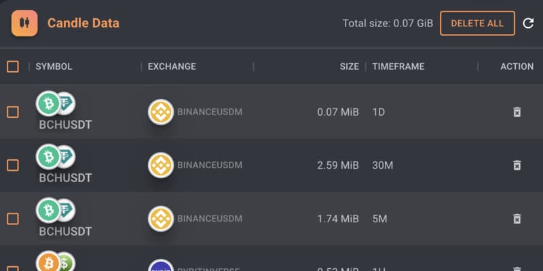543x271 pixels.
Task: Sort by the TIMEFRAME column header
Action: click(398, 66)
